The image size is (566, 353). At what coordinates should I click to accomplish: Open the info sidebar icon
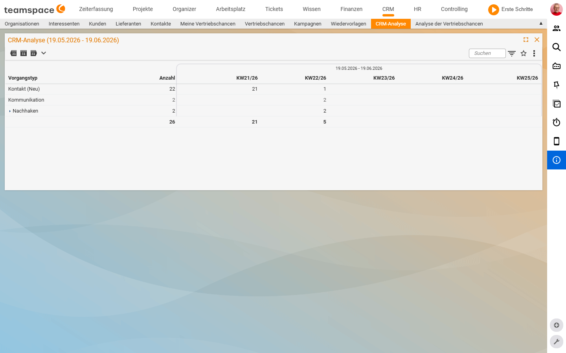[557, 160]
